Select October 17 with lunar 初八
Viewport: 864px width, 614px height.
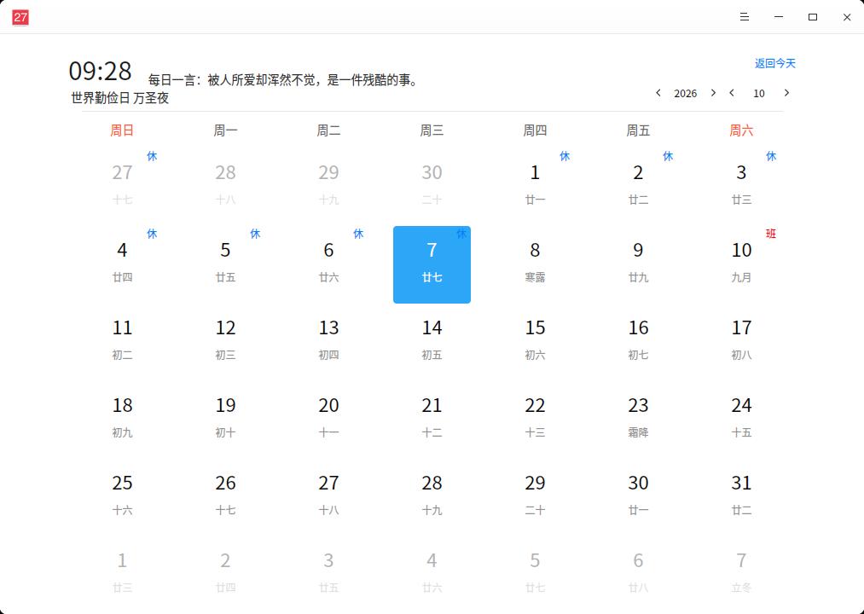[x=741, y=342]
